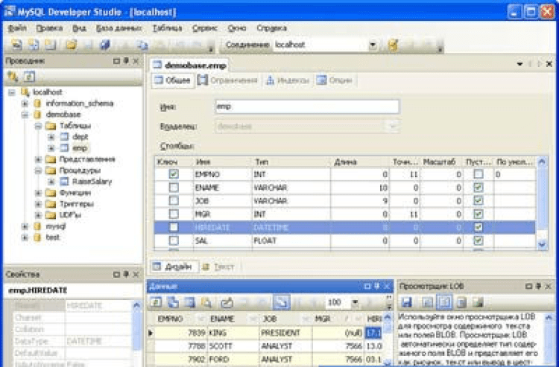Click the icon right of connection dropdown
Image resolution: width=559 pixels, height=367 pixels.
393,45
